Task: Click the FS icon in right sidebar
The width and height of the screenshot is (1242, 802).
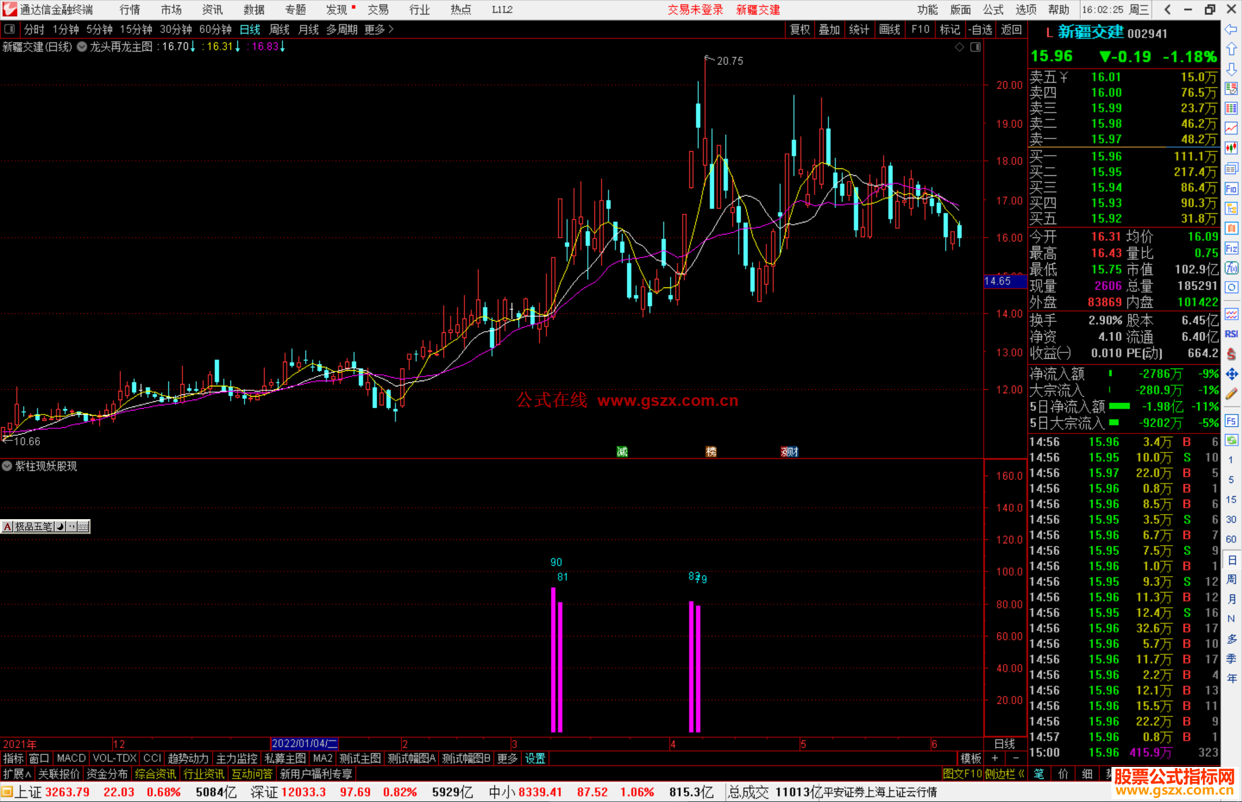Action: click(x=1231, y=421)
